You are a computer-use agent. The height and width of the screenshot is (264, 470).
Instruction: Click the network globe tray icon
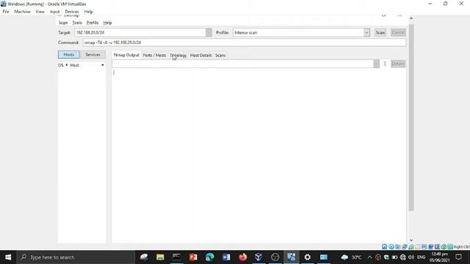coord(403,257)
